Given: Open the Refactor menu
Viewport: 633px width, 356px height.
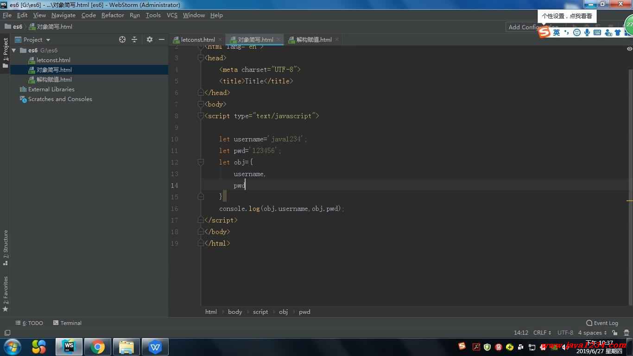Looking at the screenshot, I should coord(113,15).
